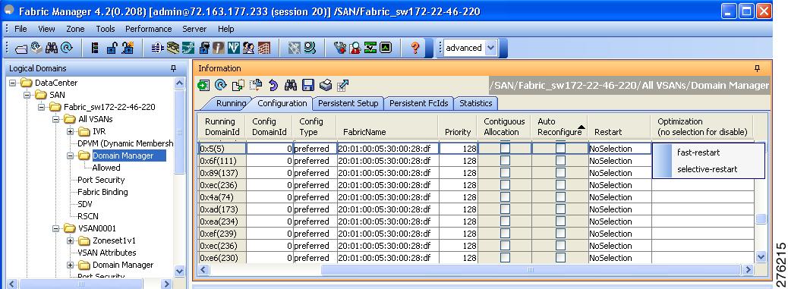Edit Config DomainId cell for row 0x5(5)
Image resolution: width=788 pixels, height=289 pixels.
tap(269, 149)
